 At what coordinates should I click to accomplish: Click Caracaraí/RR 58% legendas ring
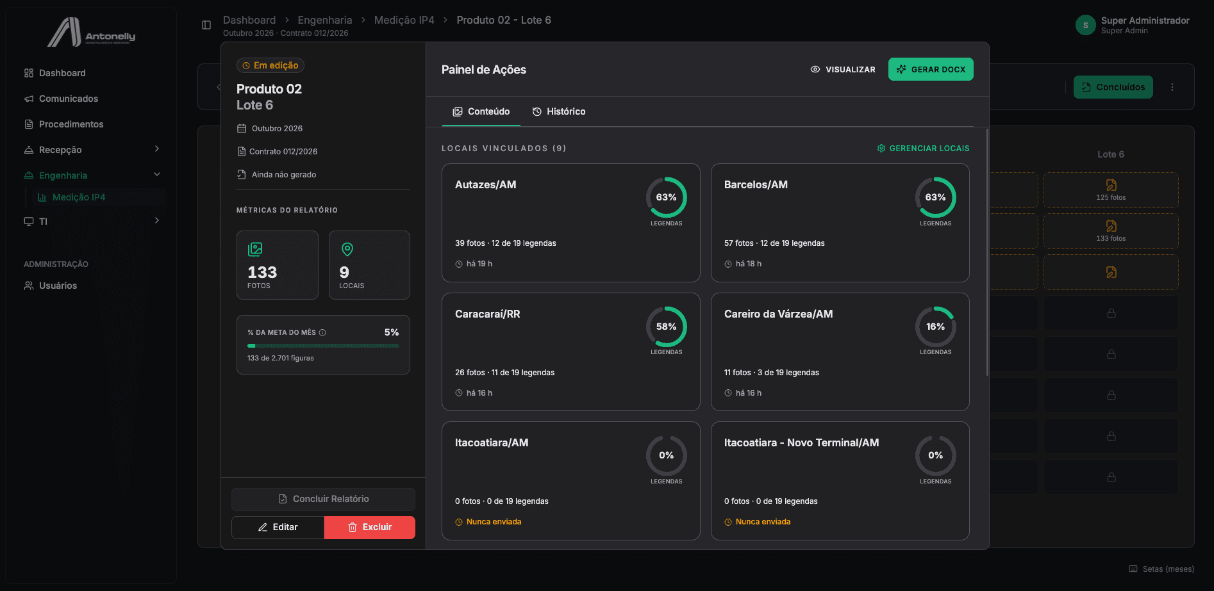667,327
